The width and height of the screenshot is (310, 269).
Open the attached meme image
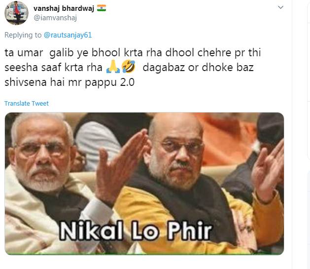(144, 184)
